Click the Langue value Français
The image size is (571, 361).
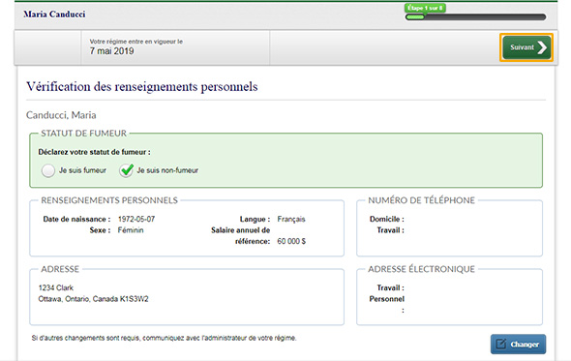[291, 219]
